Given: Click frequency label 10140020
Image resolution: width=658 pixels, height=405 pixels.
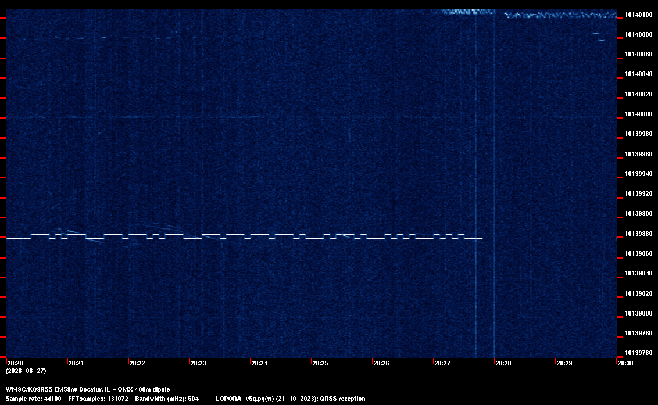Looking at the screenshot, I should coord(639,94).
